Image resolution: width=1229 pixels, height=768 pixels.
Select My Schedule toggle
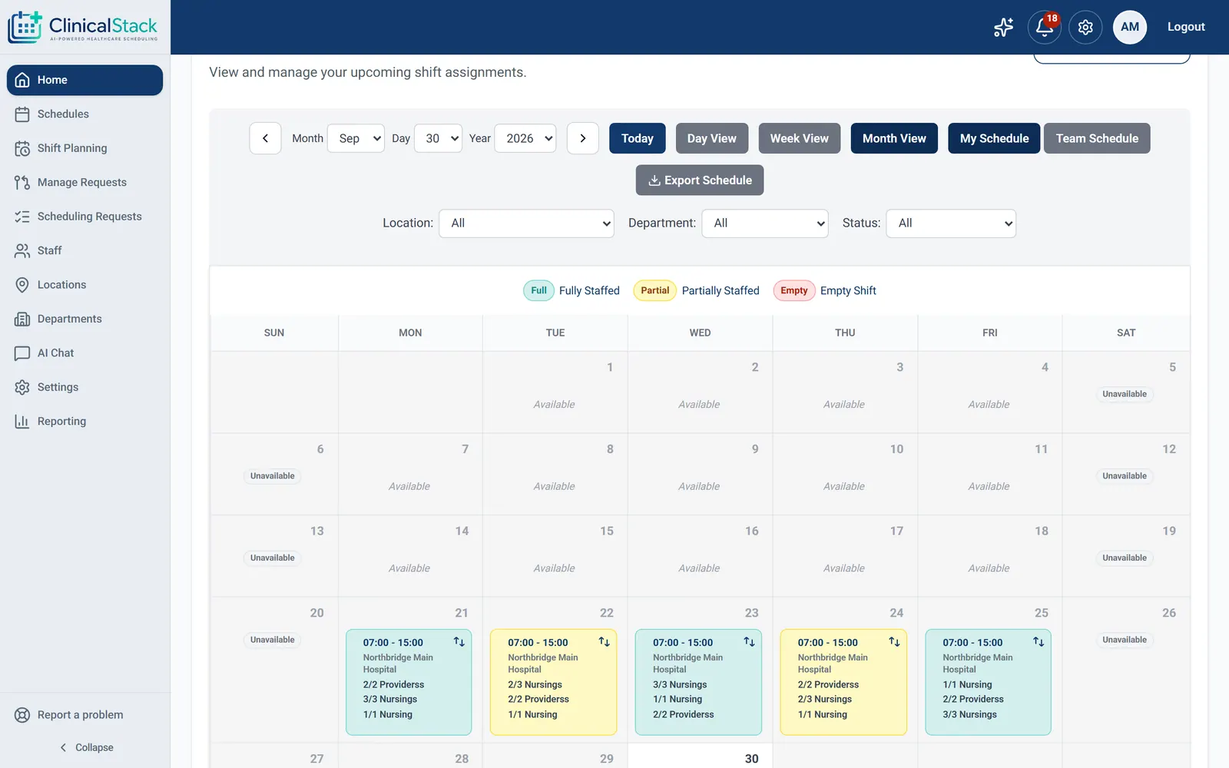point(994,138)
